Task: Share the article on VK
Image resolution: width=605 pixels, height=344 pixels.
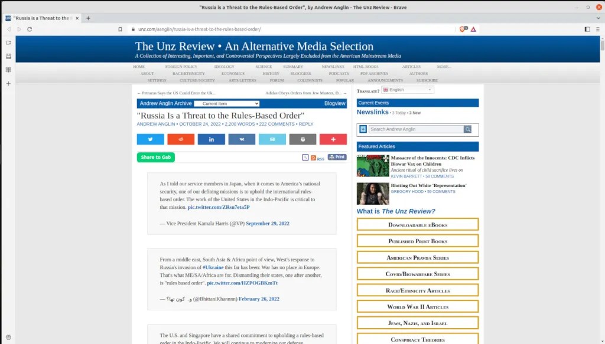Action: tap(242, 139)
